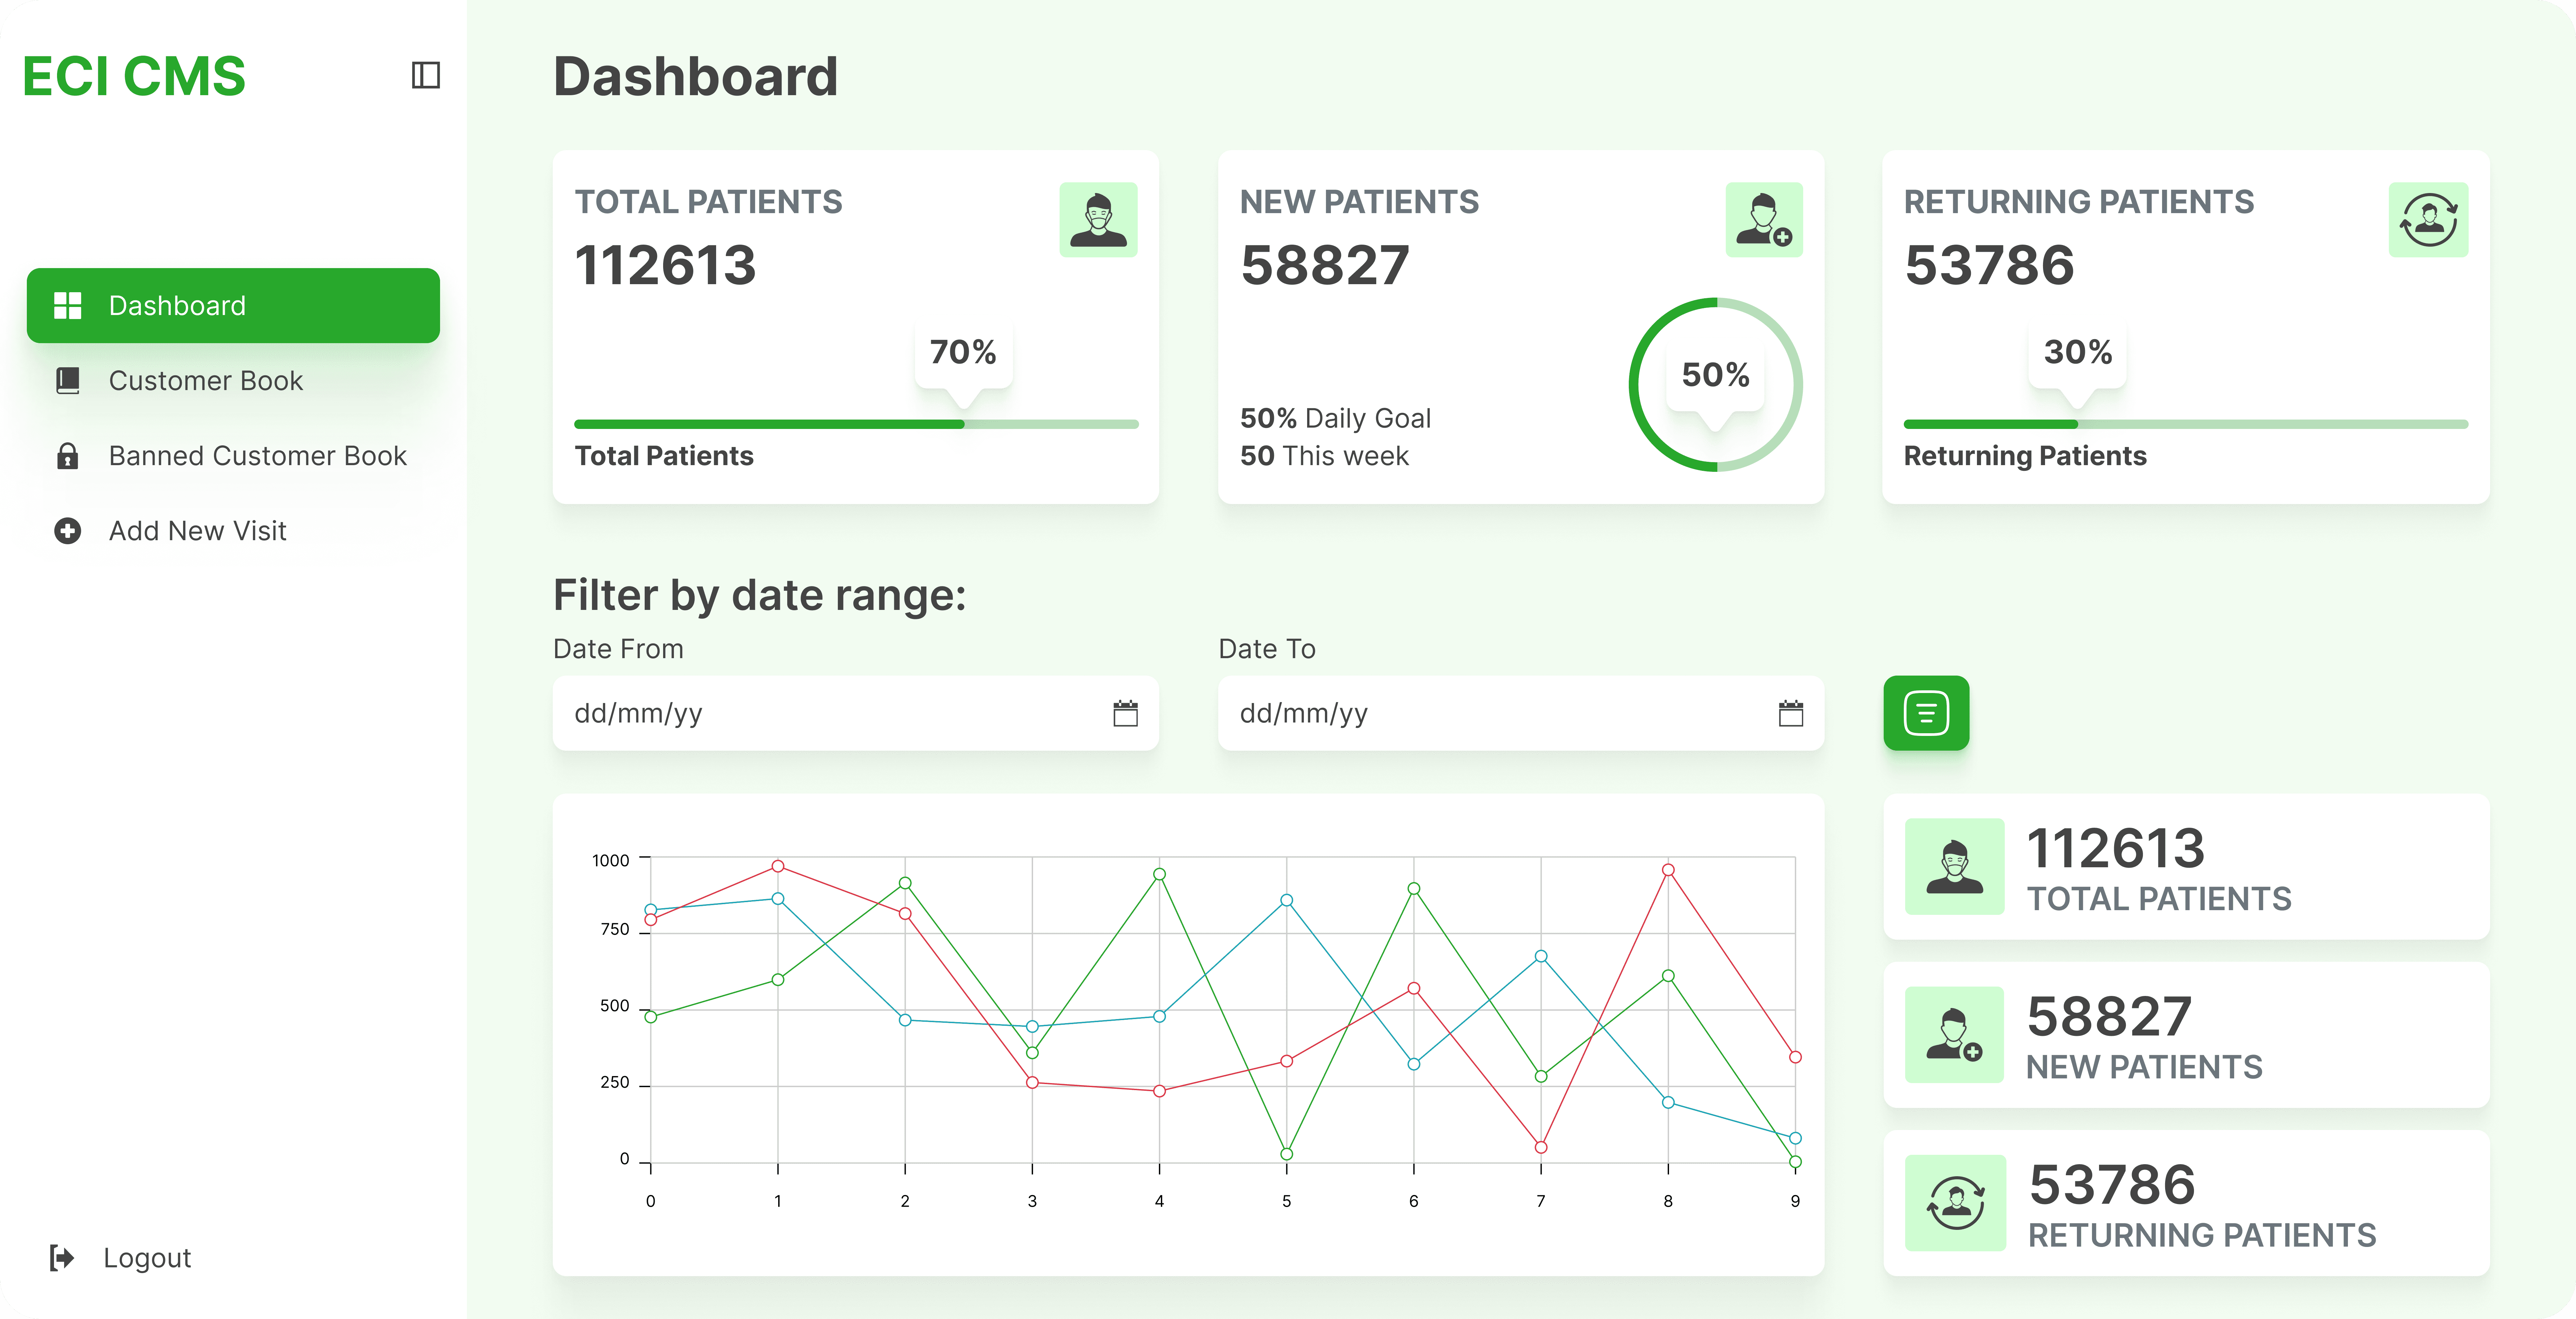Click the plus icon for Add New Visit
Image resolution: width=2576 pixels, height=1319 pixels.
67,530
